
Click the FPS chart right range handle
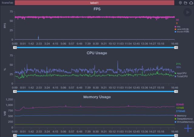click(176, 48)
